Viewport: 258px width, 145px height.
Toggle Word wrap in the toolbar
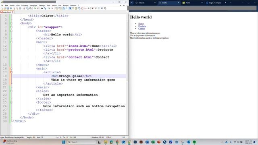click(64, 8)
